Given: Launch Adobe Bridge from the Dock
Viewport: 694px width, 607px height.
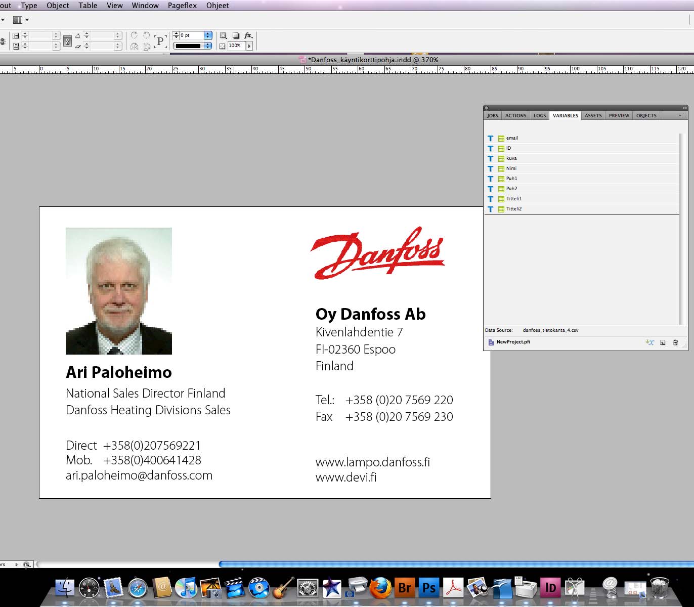Looking at the screenshot, I should click(x=405, y=588).
